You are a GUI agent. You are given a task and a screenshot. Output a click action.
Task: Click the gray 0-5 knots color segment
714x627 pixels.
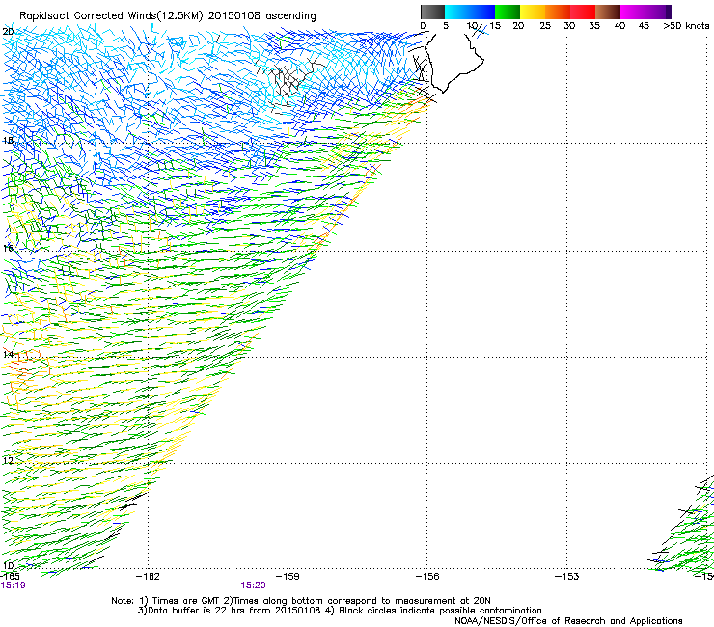[x=432, y=12]
